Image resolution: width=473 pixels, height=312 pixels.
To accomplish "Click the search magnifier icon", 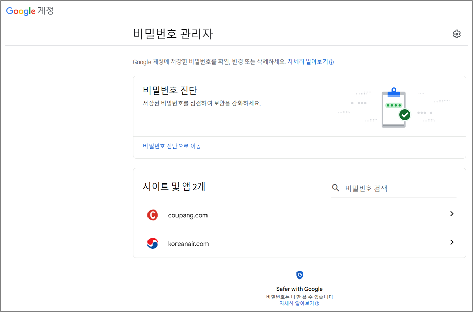I will pyautogui.click(x=335, y=188).
